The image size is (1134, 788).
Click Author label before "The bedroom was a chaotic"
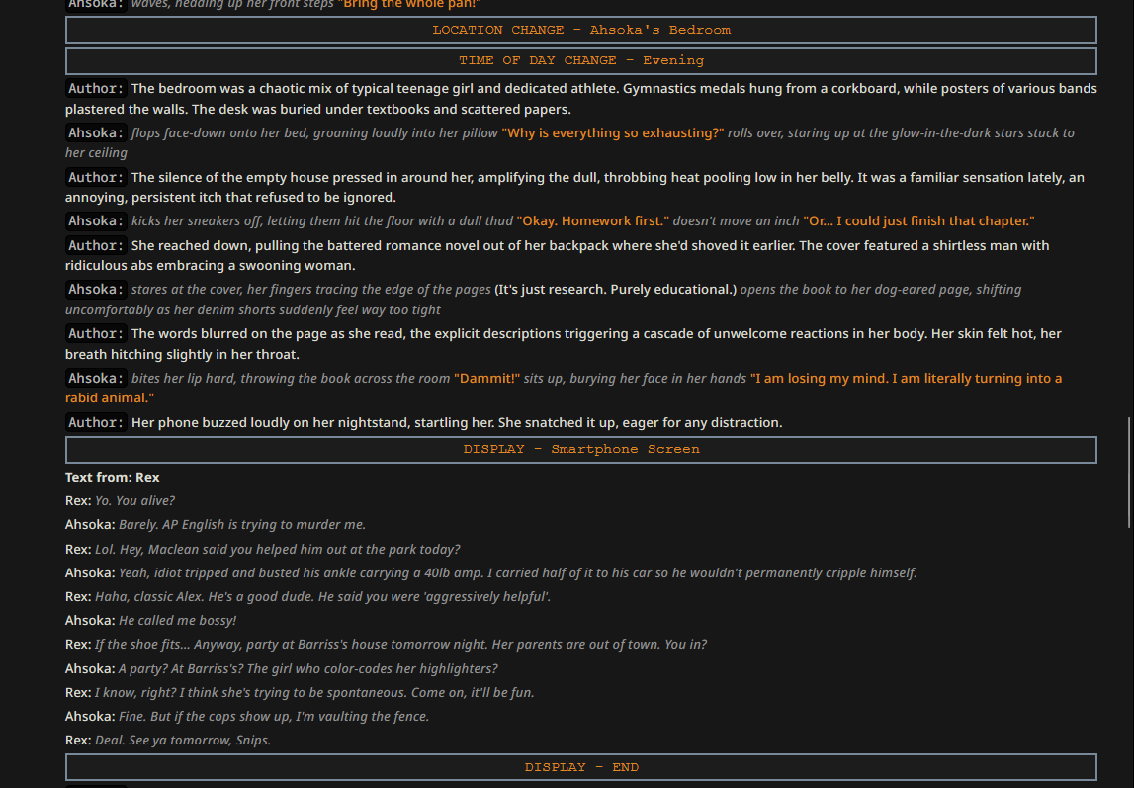[96, 89]
